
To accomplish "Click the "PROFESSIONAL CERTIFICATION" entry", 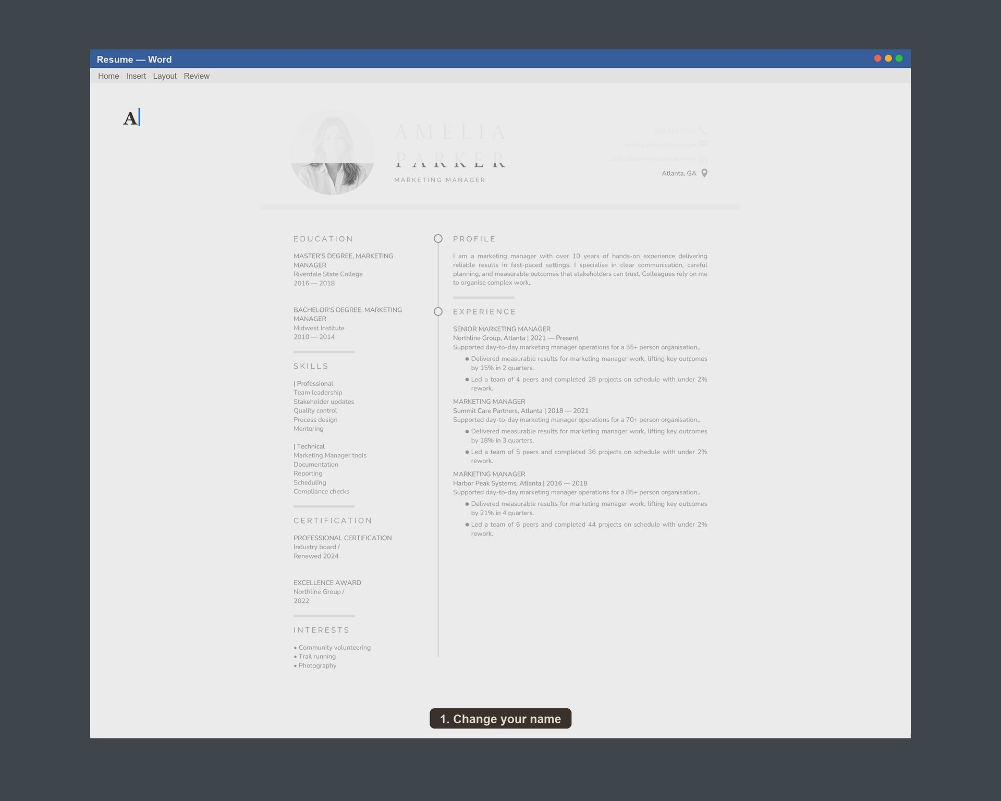I will (343, 538).
